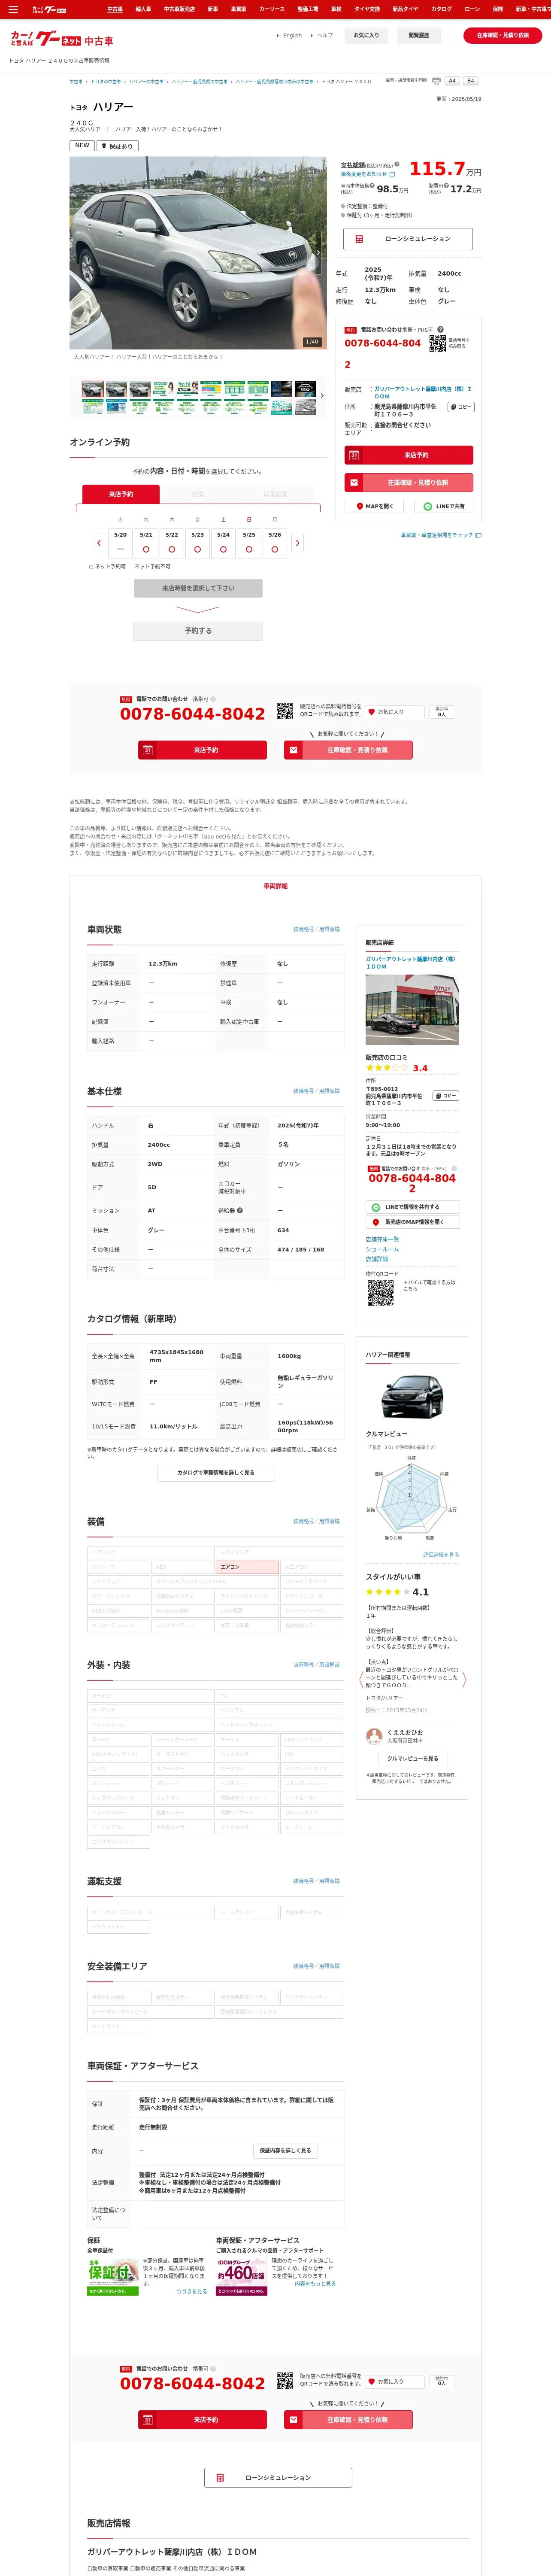Open カタログ in top red nav

[441, 9]
